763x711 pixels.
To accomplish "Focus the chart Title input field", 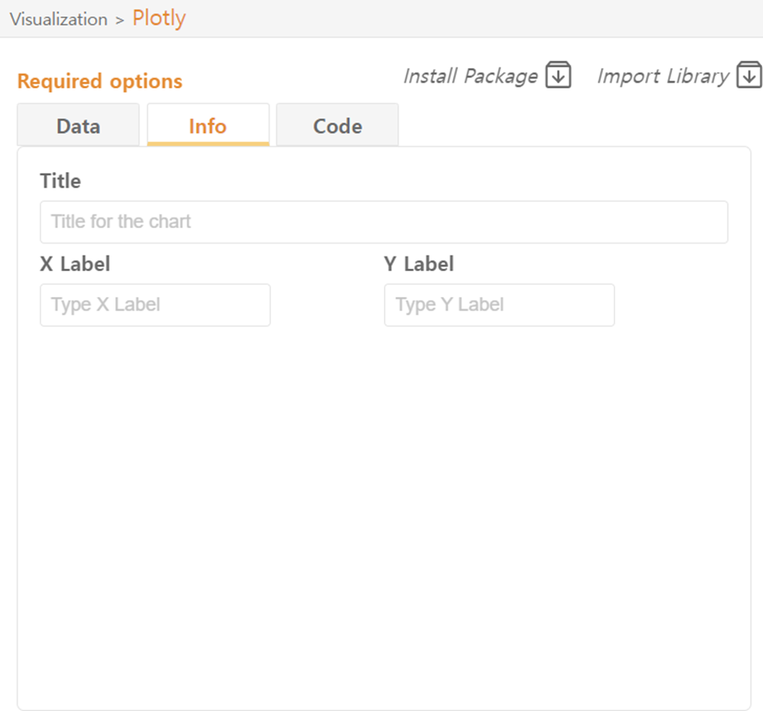I will tap(383, 222).
